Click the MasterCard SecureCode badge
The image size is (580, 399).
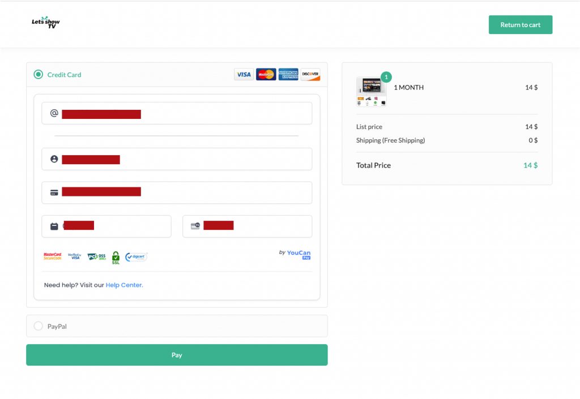(x=53, y=256)
